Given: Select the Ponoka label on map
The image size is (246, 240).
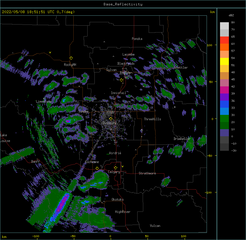Looking at the screenshot, I should [x=137, y=39].
